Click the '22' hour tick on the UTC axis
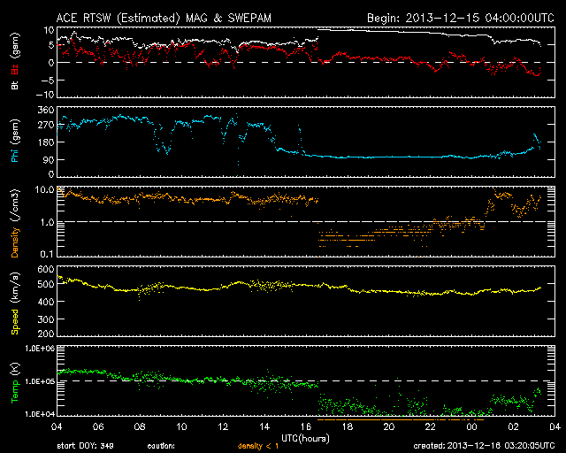The image size is (566, 453). tap(431, 426)
